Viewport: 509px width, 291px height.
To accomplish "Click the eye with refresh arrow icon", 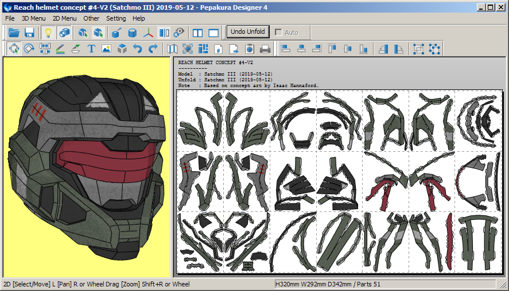I will 179,33.
